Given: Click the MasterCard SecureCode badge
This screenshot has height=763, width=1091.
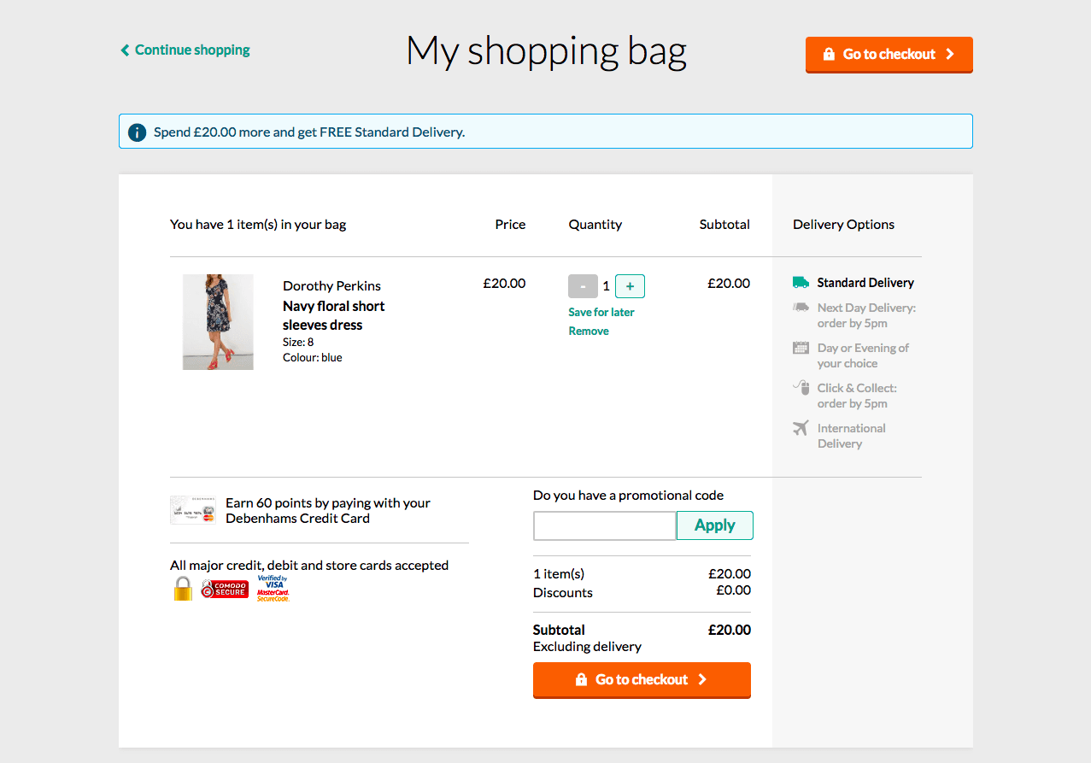Looking at the screenshot, I should click(x=273, y=594).
